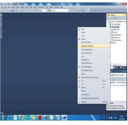The width and height of the screenshot is (128, 125).
Task: Click Solution Explorer horizontal scrollbar
Action: [116, 65]
